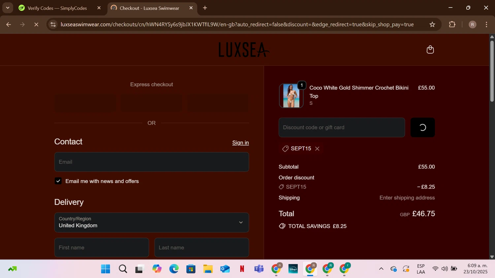
Task: Open Microsoft Edge from the taskbar
Action: pyautogui.click(x=174, y=269)
